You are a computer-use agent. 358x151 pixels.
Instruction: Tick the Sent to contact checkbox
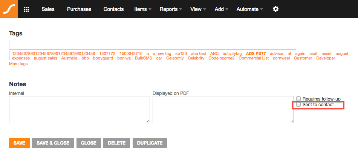[x=298, y=104]
